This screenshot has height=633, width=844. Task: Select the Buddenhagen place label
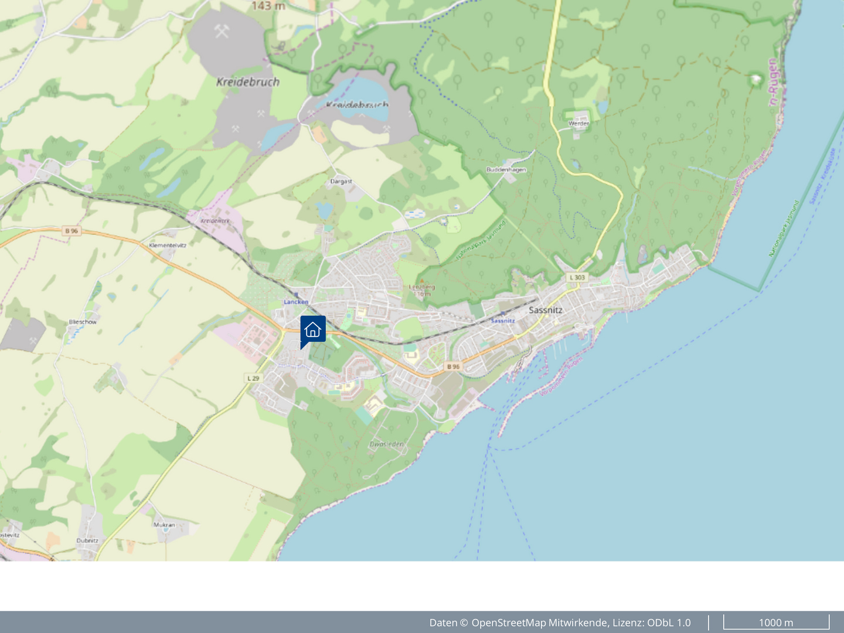click(x=506, y=169)
